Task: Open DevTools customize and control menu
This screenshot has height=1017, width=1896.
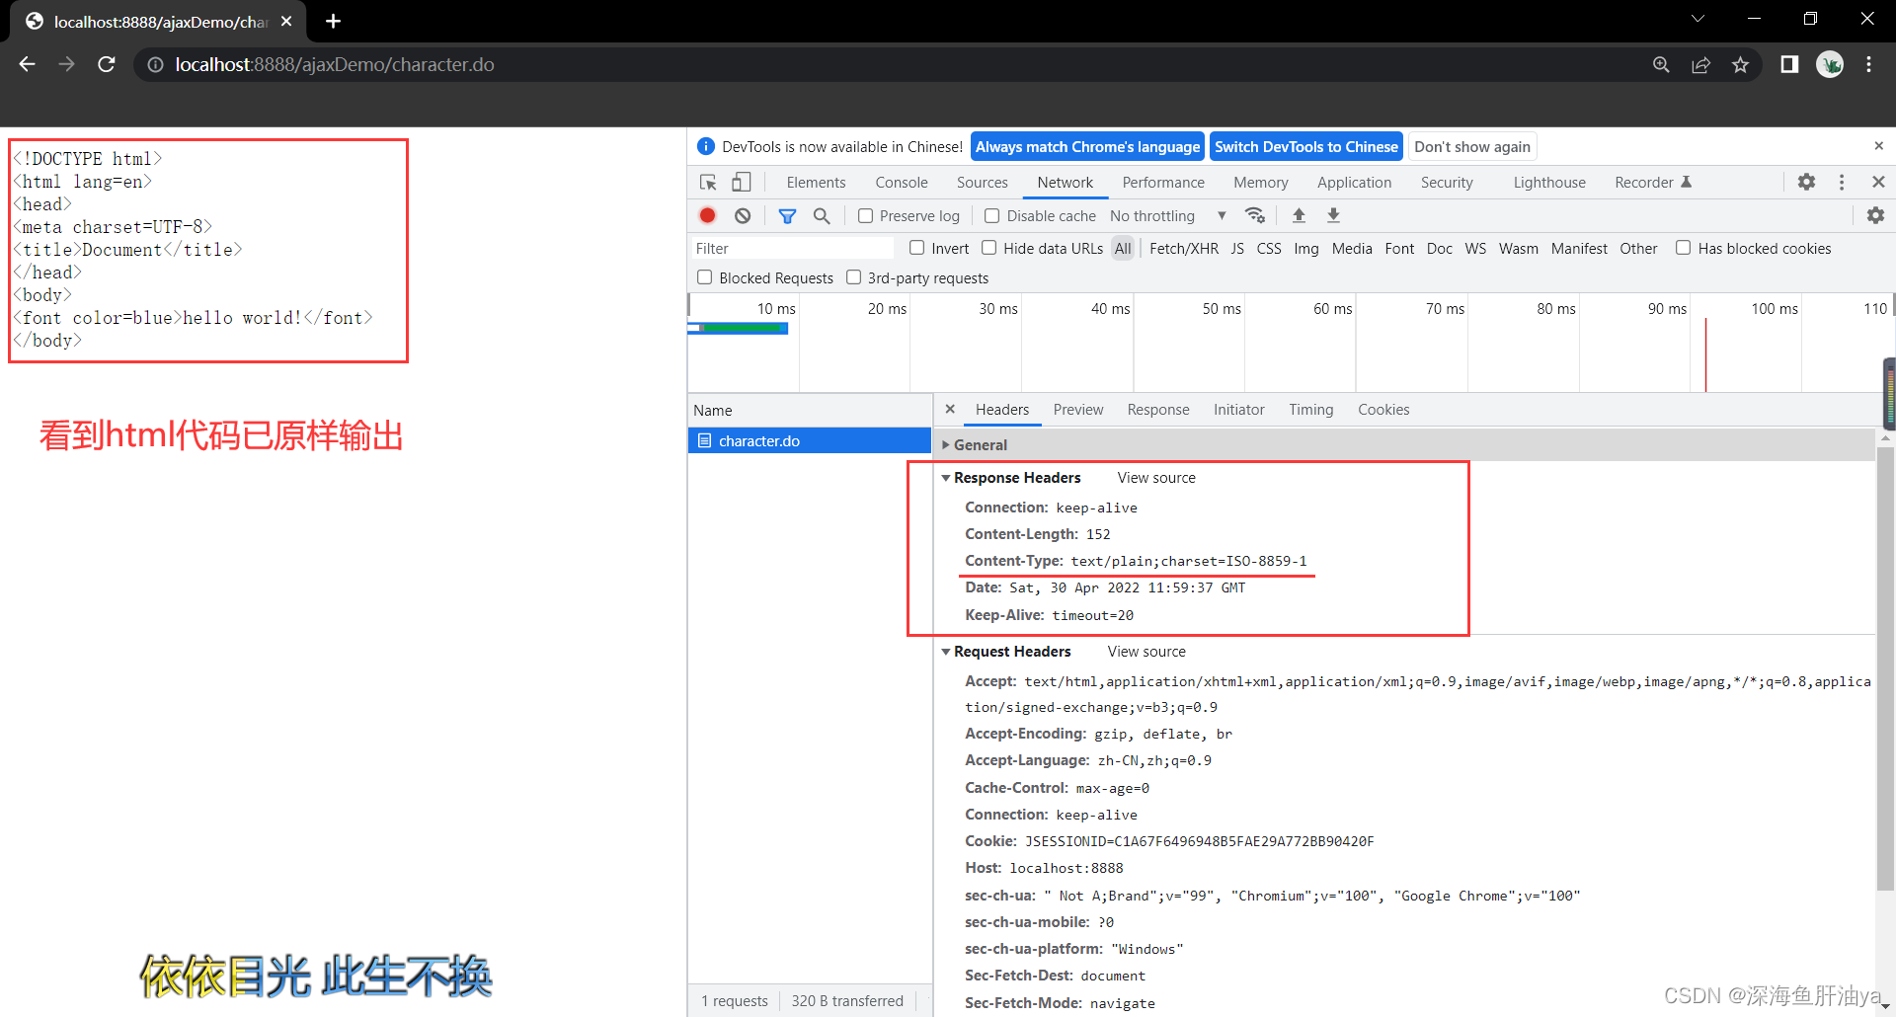Action: (x=1841, y=182)
